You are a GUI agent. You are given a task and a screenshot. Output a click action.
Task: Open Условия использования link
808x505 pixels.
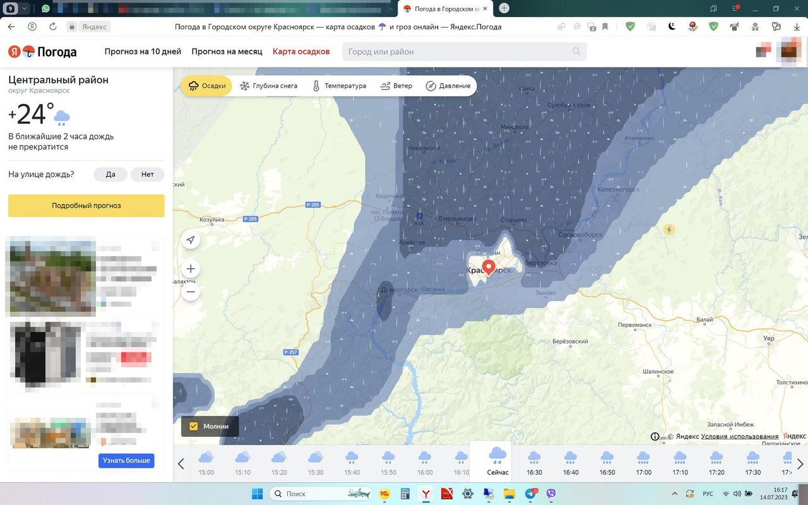click(740, 436)
